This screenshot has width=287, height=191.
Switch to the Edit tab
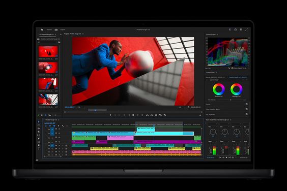[56, 29]
